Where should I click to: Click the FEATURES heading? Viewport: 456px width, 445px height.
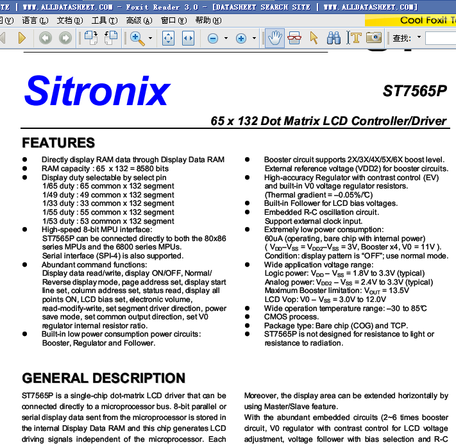point(58,143)
